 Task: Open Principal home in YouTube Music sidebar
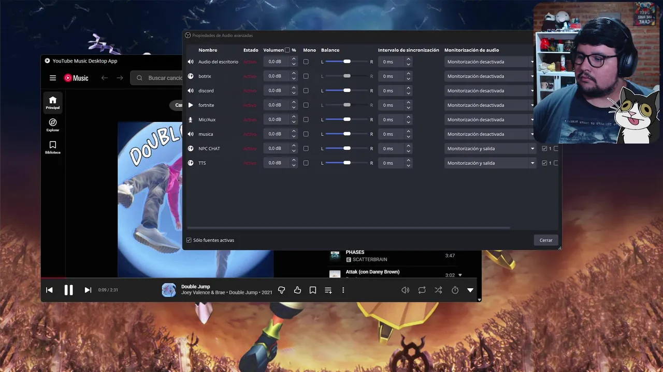pos(53,102)
